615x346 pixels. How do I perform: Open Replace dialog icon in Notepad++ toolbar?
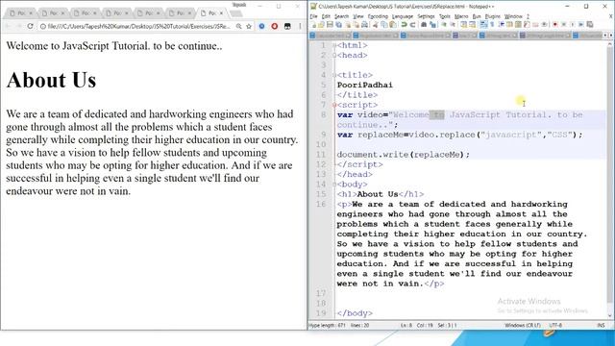432,25
